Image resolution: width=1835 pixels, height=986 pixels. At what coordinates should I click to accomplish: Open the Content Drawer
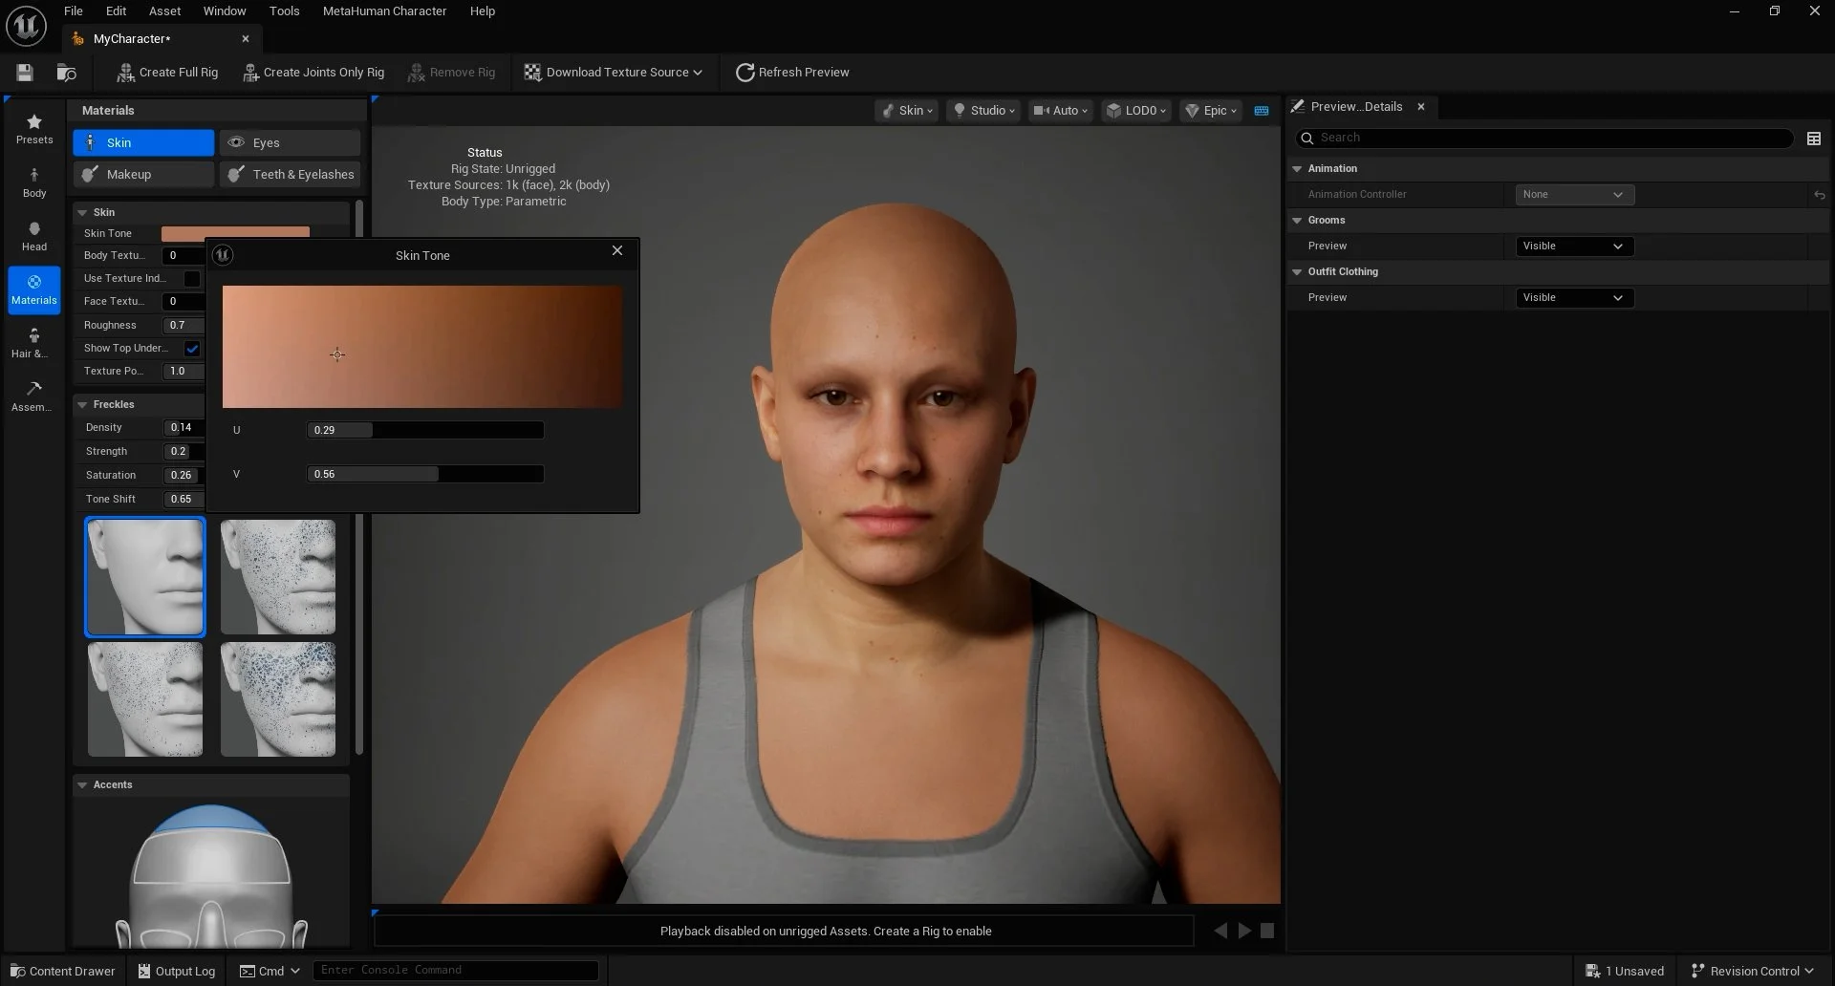tap(62, 971)
